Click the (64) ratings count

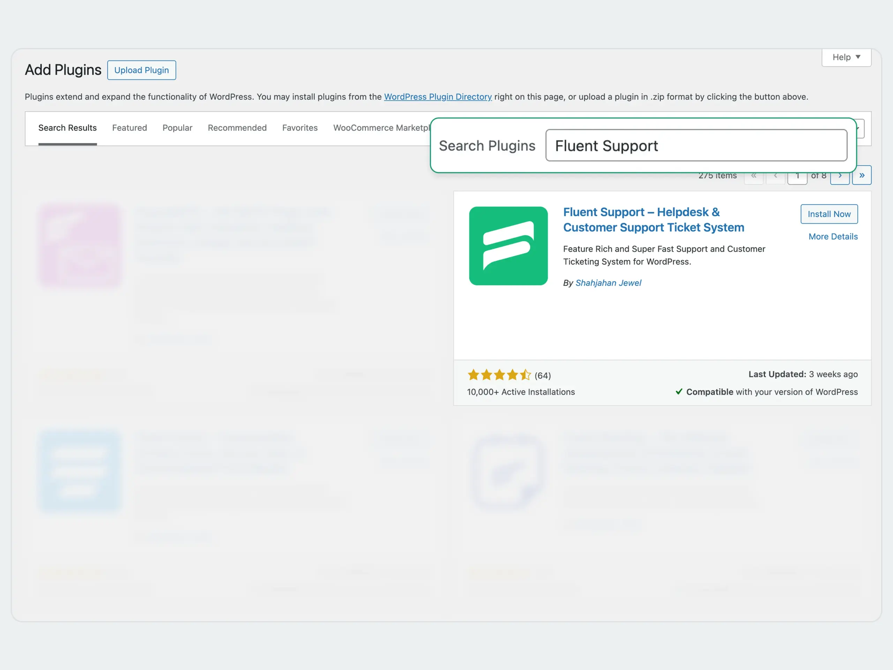click(542, 376)
